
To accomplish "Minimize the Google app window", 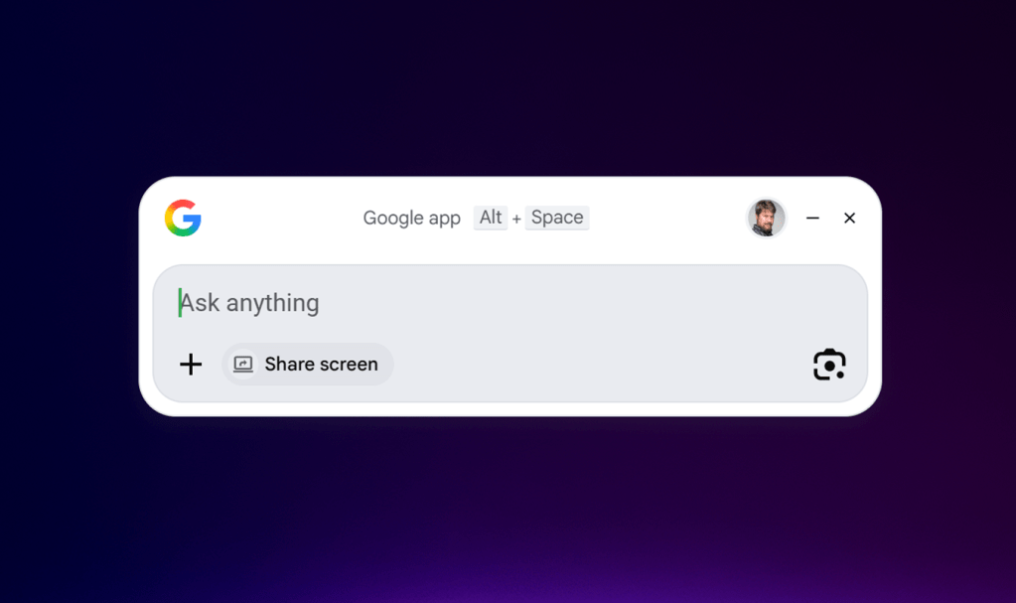I will click(812, 218).
